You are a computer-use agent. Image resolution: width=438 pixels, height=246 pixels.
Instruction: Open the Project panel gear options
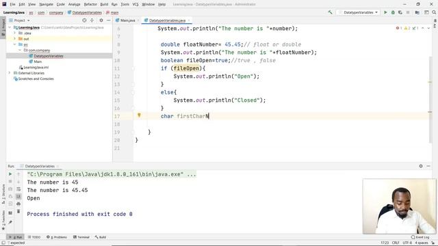click(x=101, y=20)
